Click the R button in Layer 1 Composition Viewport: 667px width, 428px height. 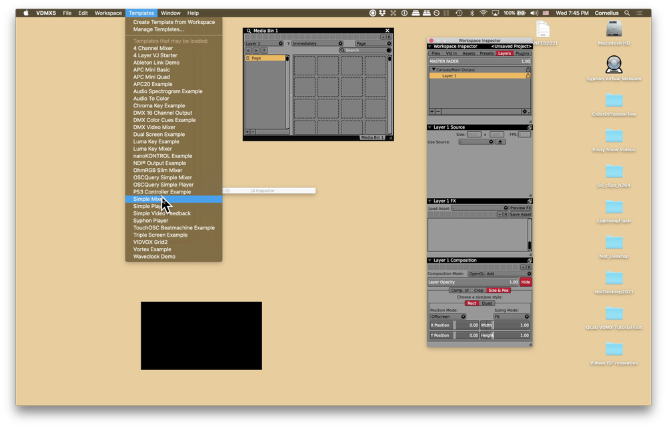click(x=529, y=267)
